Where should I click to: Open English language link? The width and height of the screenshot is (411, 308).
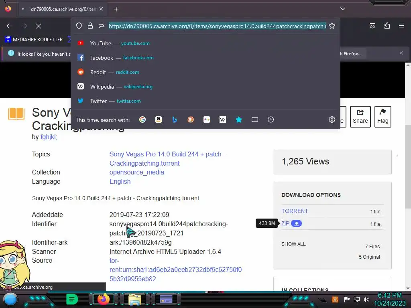pyautogui.click(x=120, y=182)
